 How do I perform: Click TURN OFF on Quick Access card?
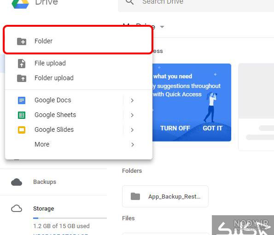(x=175, y=128)
